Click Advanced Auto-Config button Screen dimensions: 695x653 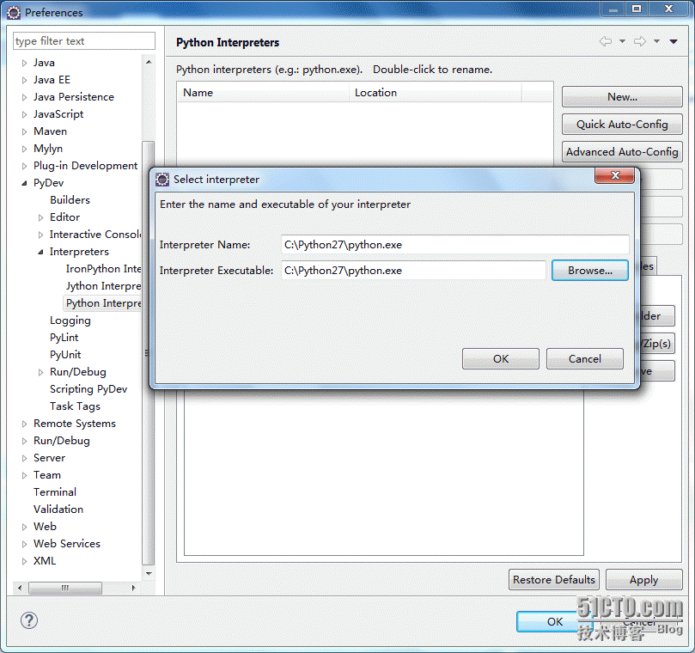click(x=622, y=152)
